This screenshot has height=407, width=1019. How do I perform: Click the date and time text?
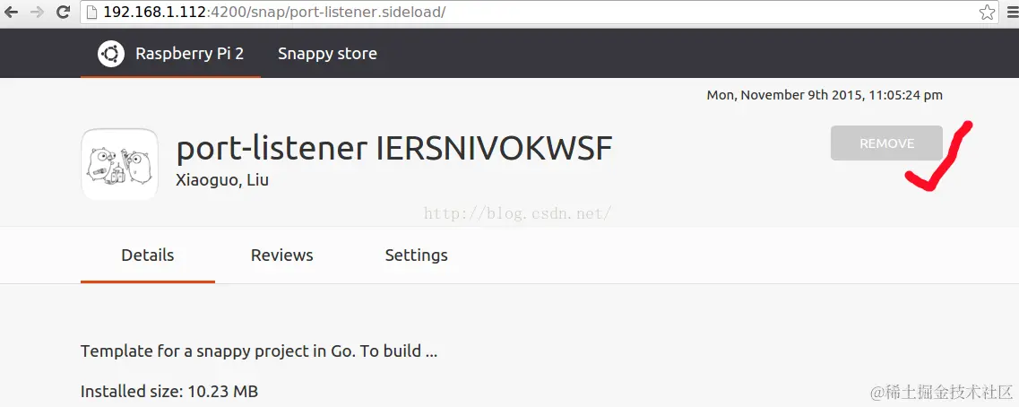(x=825, y=95)
